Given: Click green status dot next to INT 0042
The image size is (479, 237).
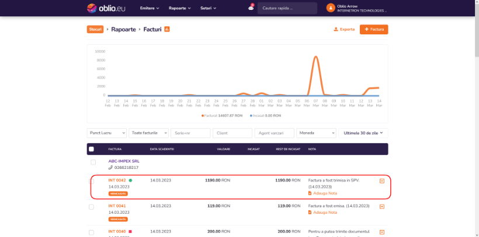Looking at the screenshot, I should click(130, 181).
